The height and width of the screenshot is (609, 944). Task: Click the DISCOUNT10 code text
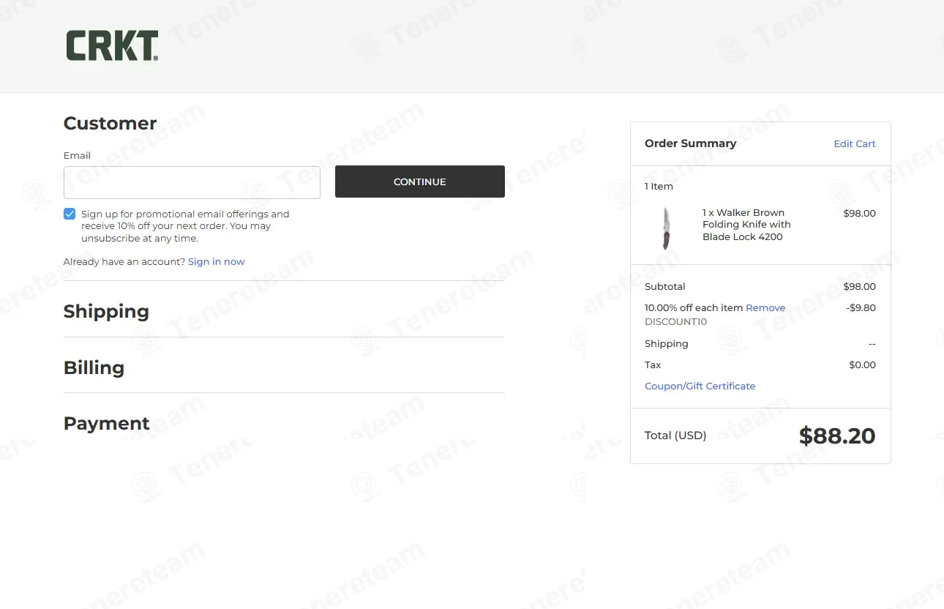[x=675, y=322]
